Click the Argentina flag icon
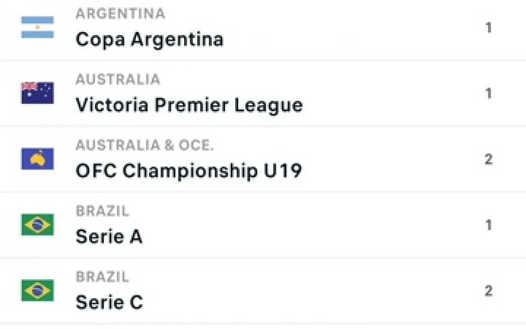Image resolution: width=526 pixels, height=329 pixels. click(37, 28)
